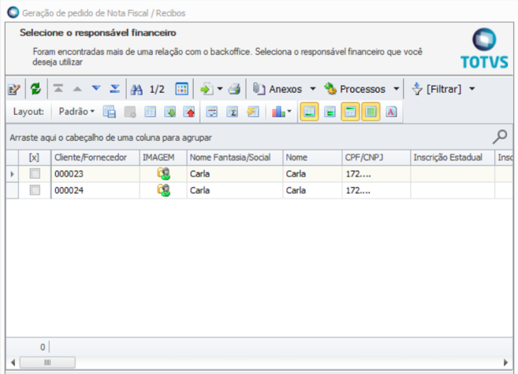Image resolution: width=518 pixels, height=374 pixels.
Task: Select cell 000024
Action: [95, 191]
